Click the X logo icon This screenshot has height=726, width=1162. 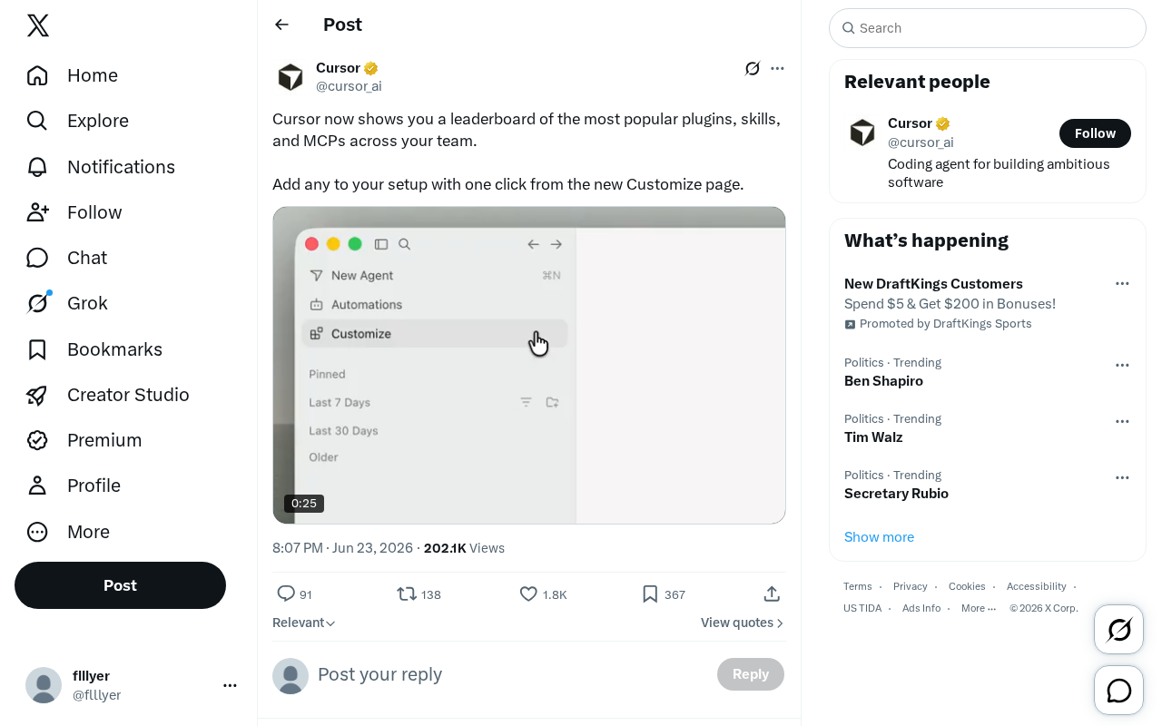click(38, 25)
